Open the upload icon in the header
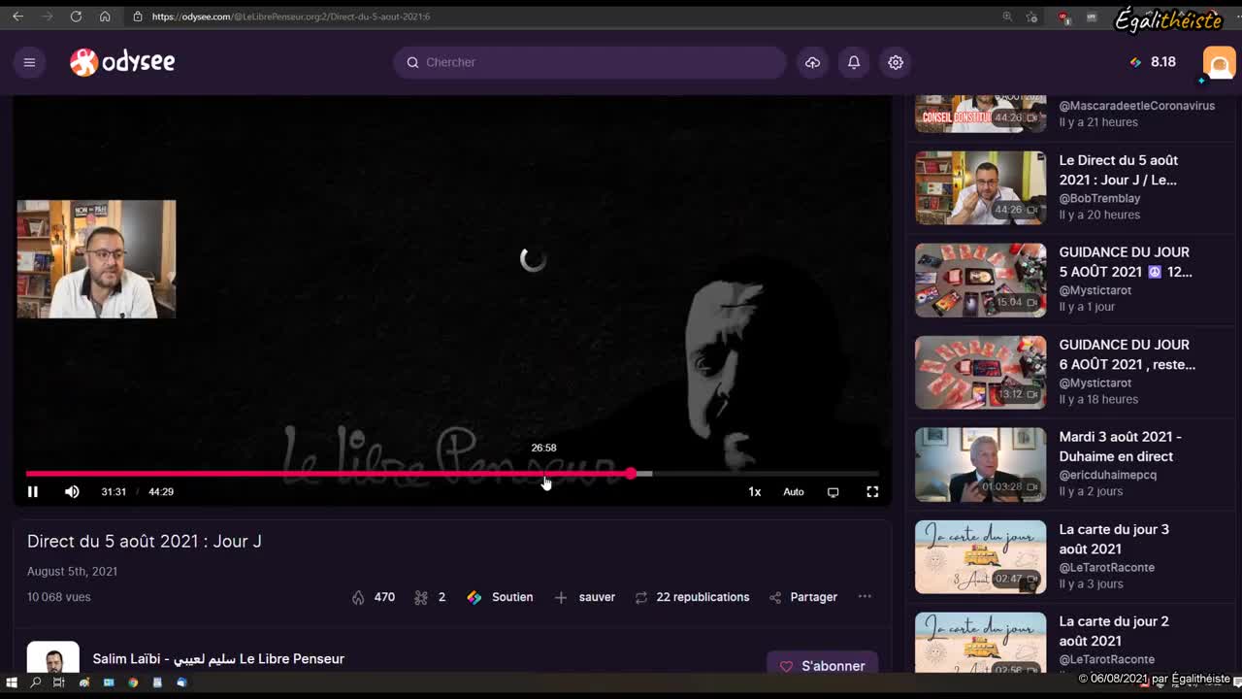 (x=812, y=62)
